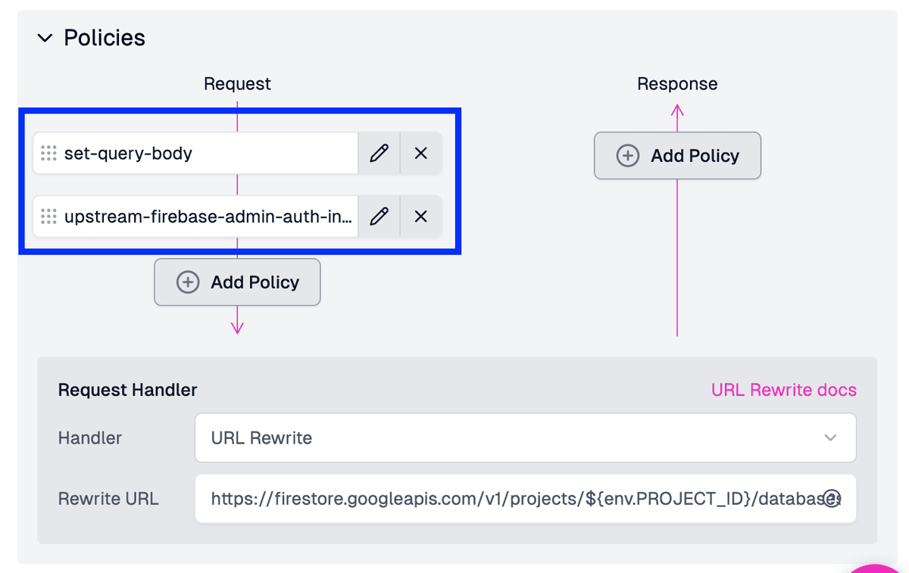Click the Response column label
Viewport: 909px width, 573px height.
[677, 84]
